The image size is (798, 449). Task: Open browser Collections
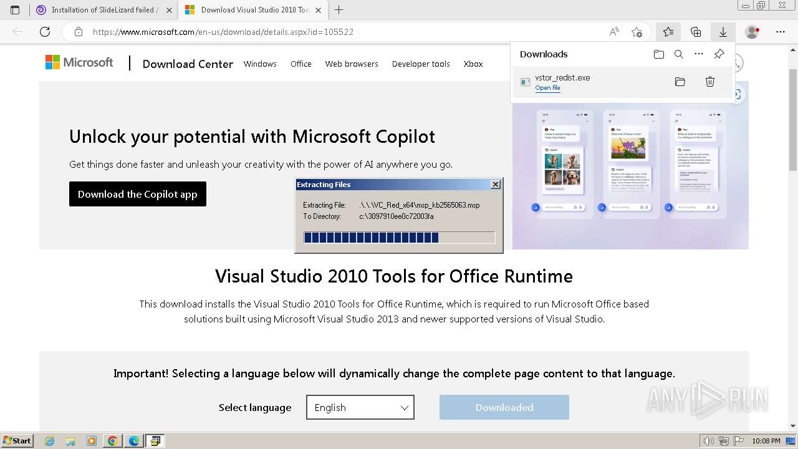696,32
